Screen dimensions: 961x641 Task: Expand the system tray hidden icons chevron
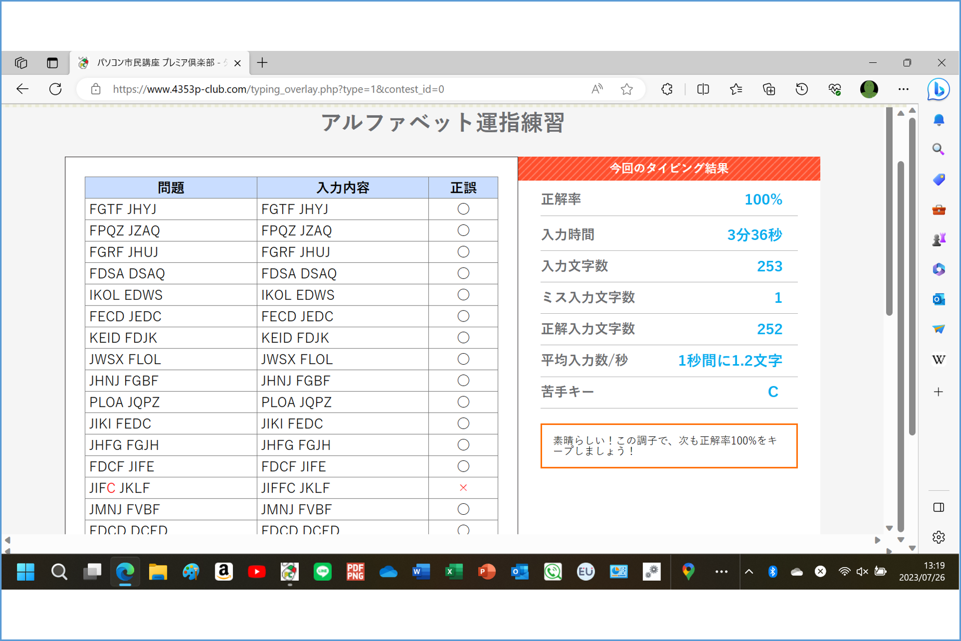[749, 572]
